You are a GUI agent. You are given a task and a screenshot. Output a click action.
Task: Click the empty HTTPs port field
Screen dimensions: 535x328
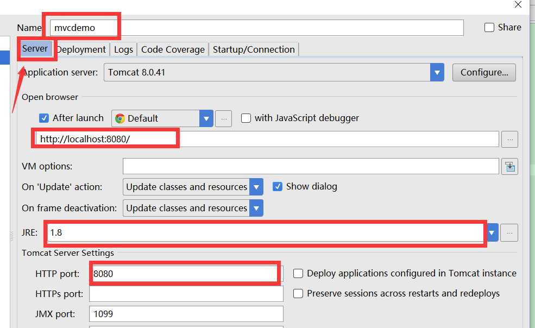pos(186,294)
